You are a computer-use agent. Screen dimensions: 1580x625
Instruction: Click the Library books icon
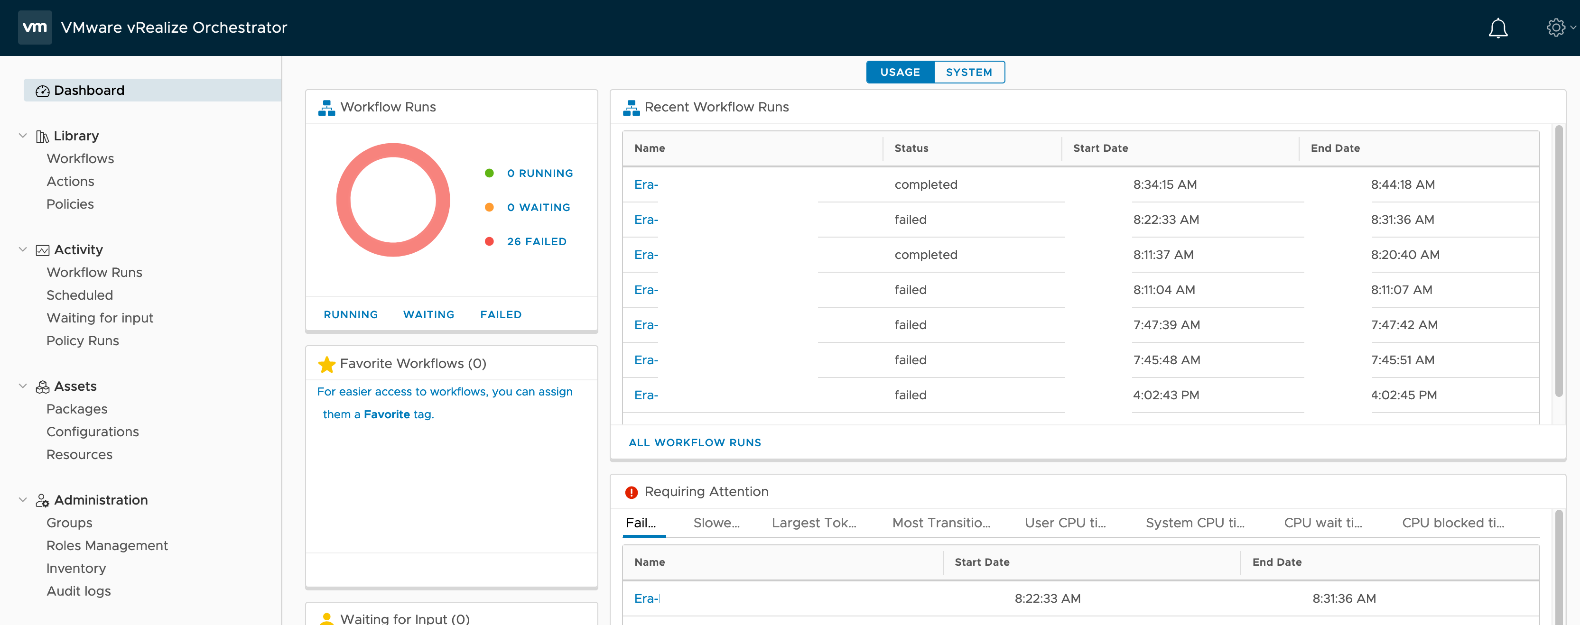pyautogui.click(x=42, y=136)
